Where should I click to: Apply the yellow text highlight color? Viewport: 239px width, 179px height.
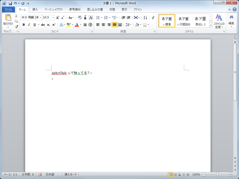pos(69,24)
